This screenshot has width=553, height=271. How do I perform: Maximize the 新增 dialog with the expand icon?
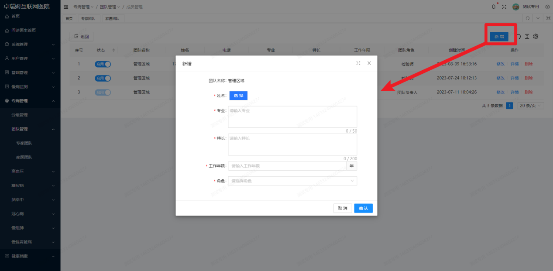tap(358, 63)
